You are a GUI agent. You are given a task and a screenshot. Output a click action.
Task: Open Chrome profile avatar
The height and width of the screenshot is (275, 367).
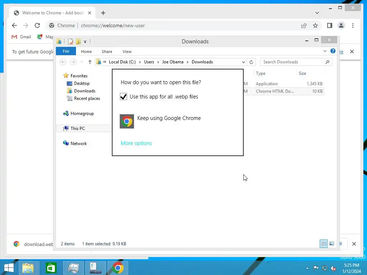tap(341, 25)
